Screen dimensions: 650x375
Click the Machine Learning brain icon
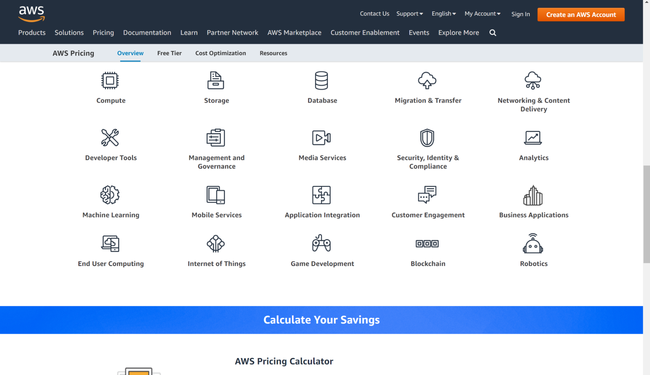(110, 195)
